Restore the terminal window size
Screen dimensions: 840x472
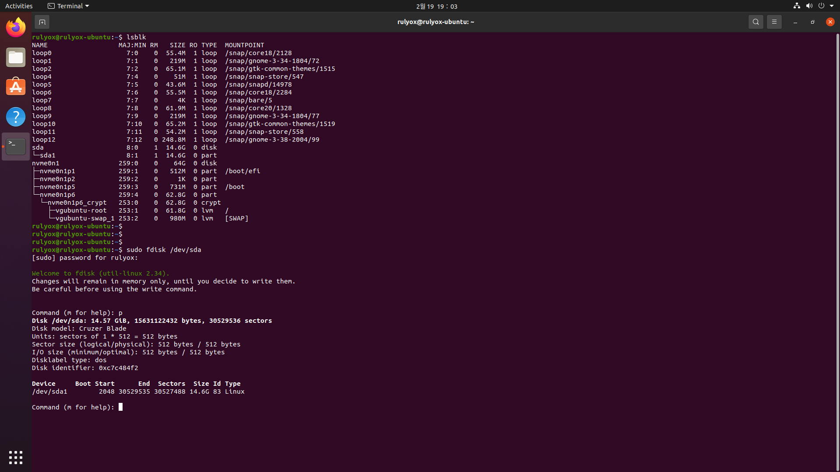[812, 22]
